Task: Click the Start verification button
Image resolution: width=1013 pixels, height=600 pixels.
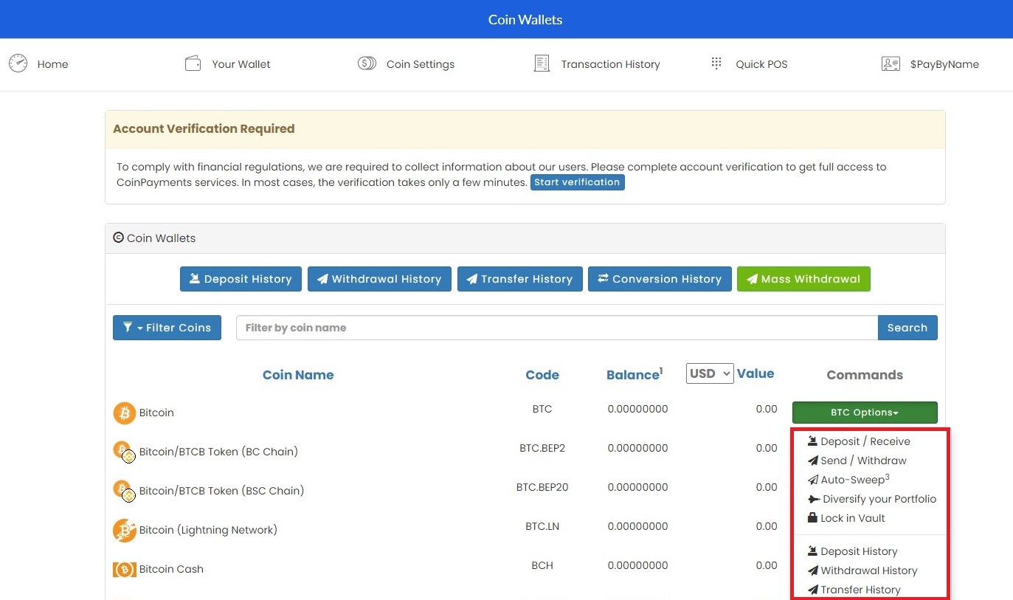Action: 577,182
